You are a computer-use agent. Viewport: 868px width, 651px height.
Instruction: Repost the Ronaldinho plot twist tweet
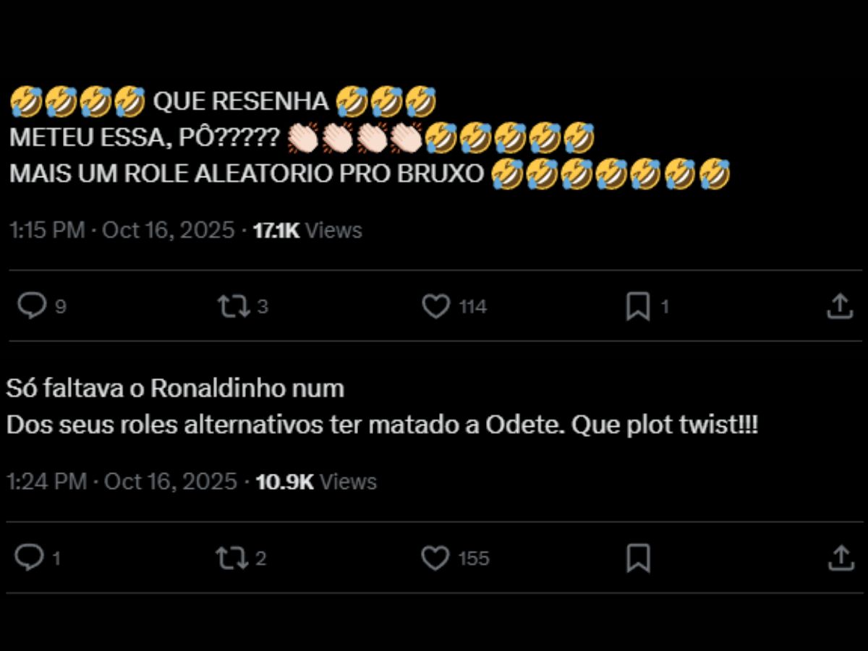click(232, 558)
